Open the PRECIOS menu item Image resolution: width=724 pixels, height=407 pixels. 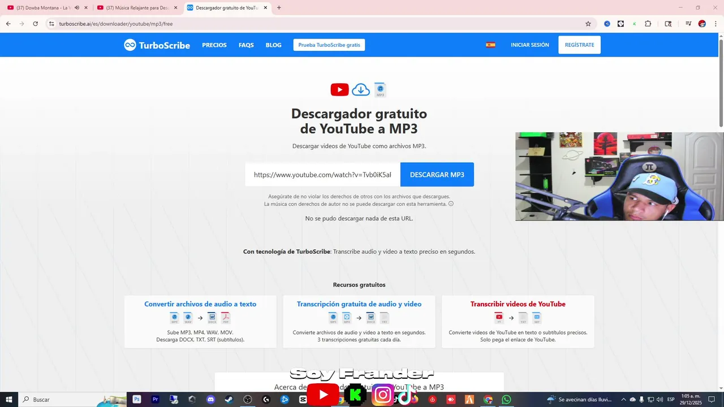tap(214, 45)
